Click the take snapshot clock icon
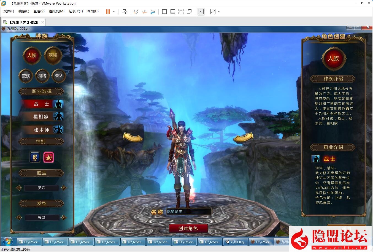The image size is (373, 252). (136, 12)
